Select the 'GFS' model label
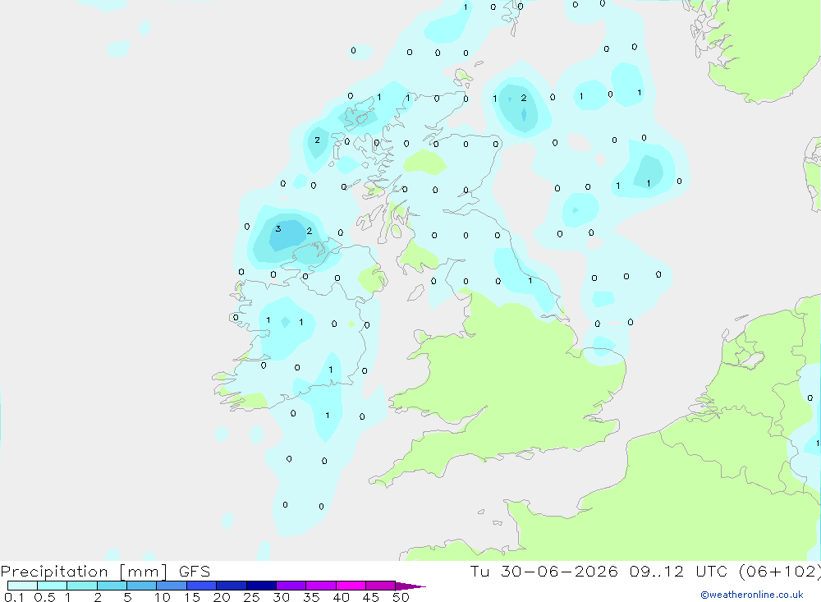The image size is (821, 602). [x=195, y=571]
